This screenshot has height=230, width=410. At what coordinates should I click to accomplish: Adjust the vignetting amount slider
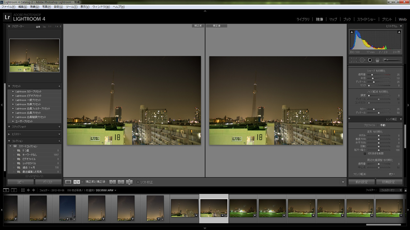379,164
